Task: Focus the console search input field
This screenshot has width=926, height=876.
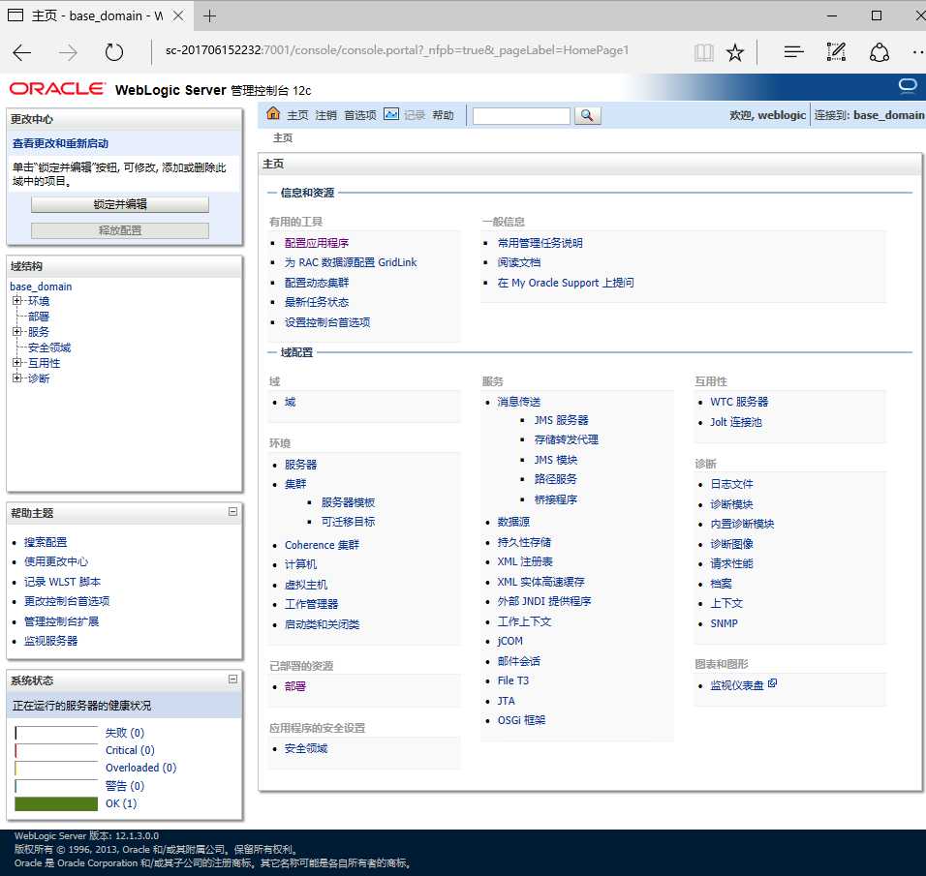Action: 521,116
